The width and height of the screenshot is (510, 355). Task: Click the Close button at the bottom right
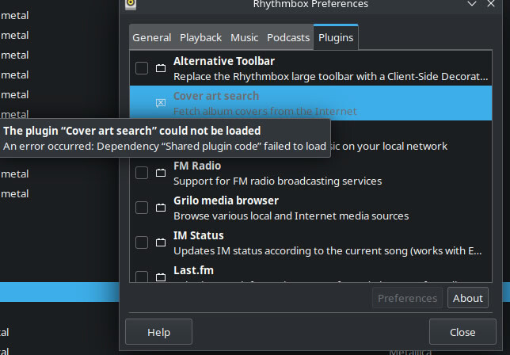pyautogui.click(x=462, y=332)
